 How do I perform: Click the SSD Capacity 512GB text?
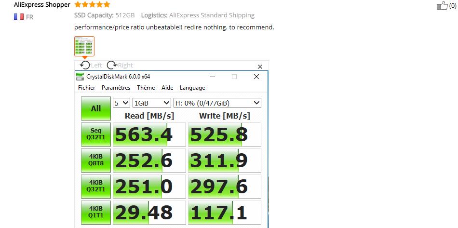tap(104, 15)
